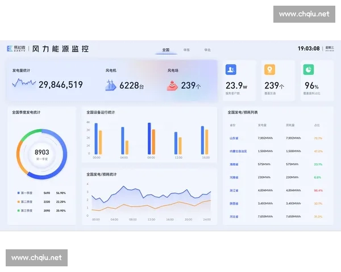Click the 全国设备运行统计 panel title

[x=101, y=112]
